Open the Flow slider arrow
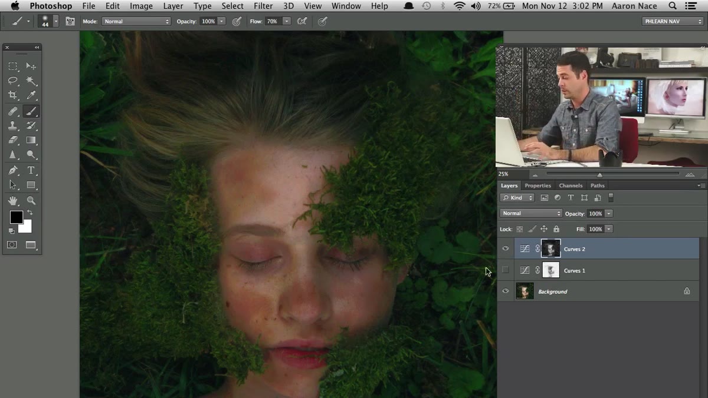 [x=287, y=21]
